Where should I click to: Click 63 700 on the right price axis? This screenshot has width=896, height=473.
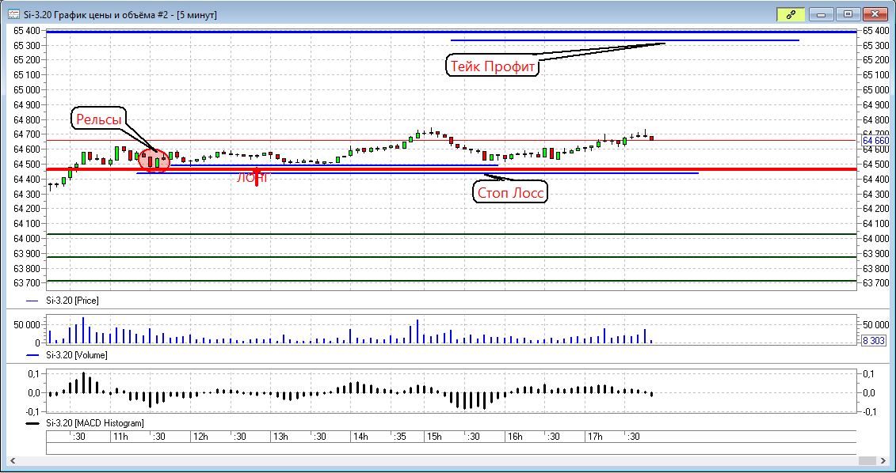pyautogui.click(x=875, y=283)
